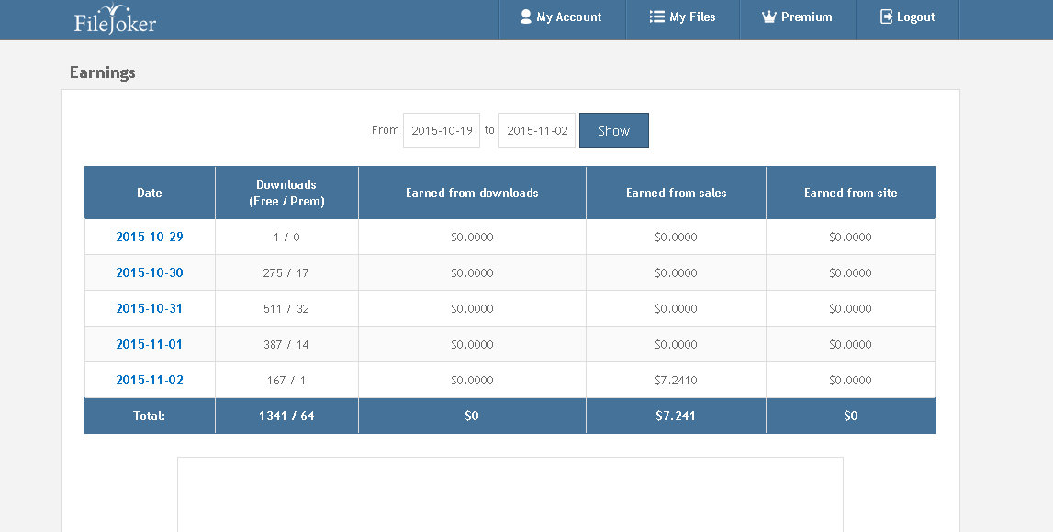Click the Logout door icon
Image resolution: width=1053 pixels, height=532 pixels.
coord(886,17)
